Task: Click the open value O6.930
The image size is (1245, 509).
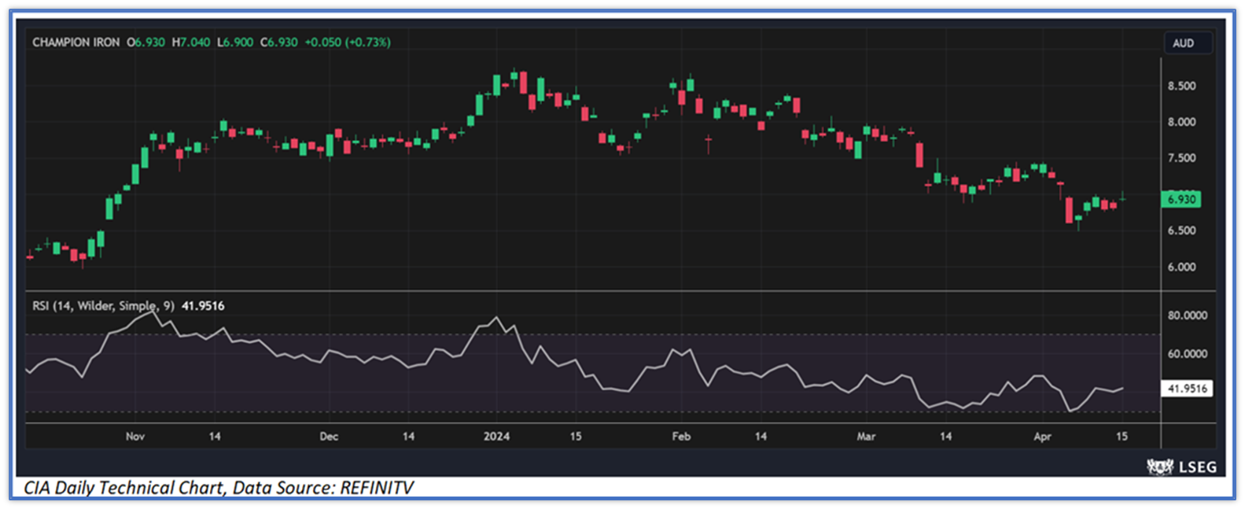Action: coord(146,42)
